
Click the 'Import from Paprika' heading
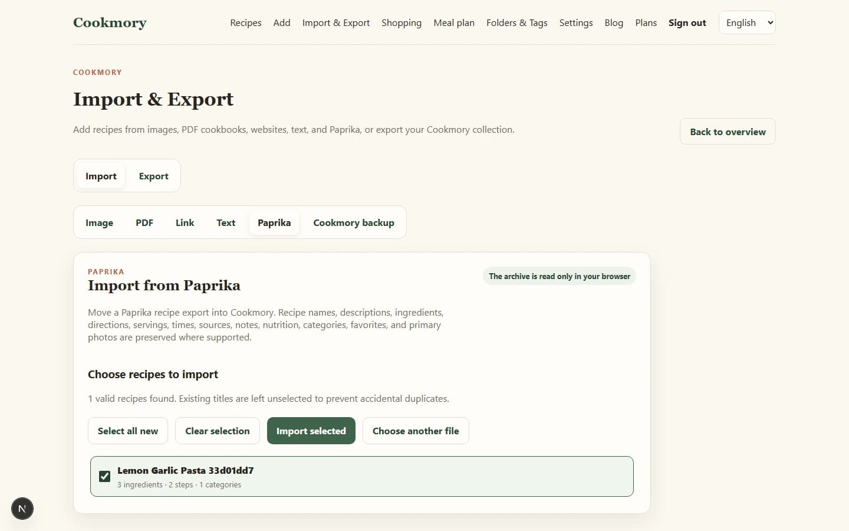pyautogui.click(x=164, y=286)
